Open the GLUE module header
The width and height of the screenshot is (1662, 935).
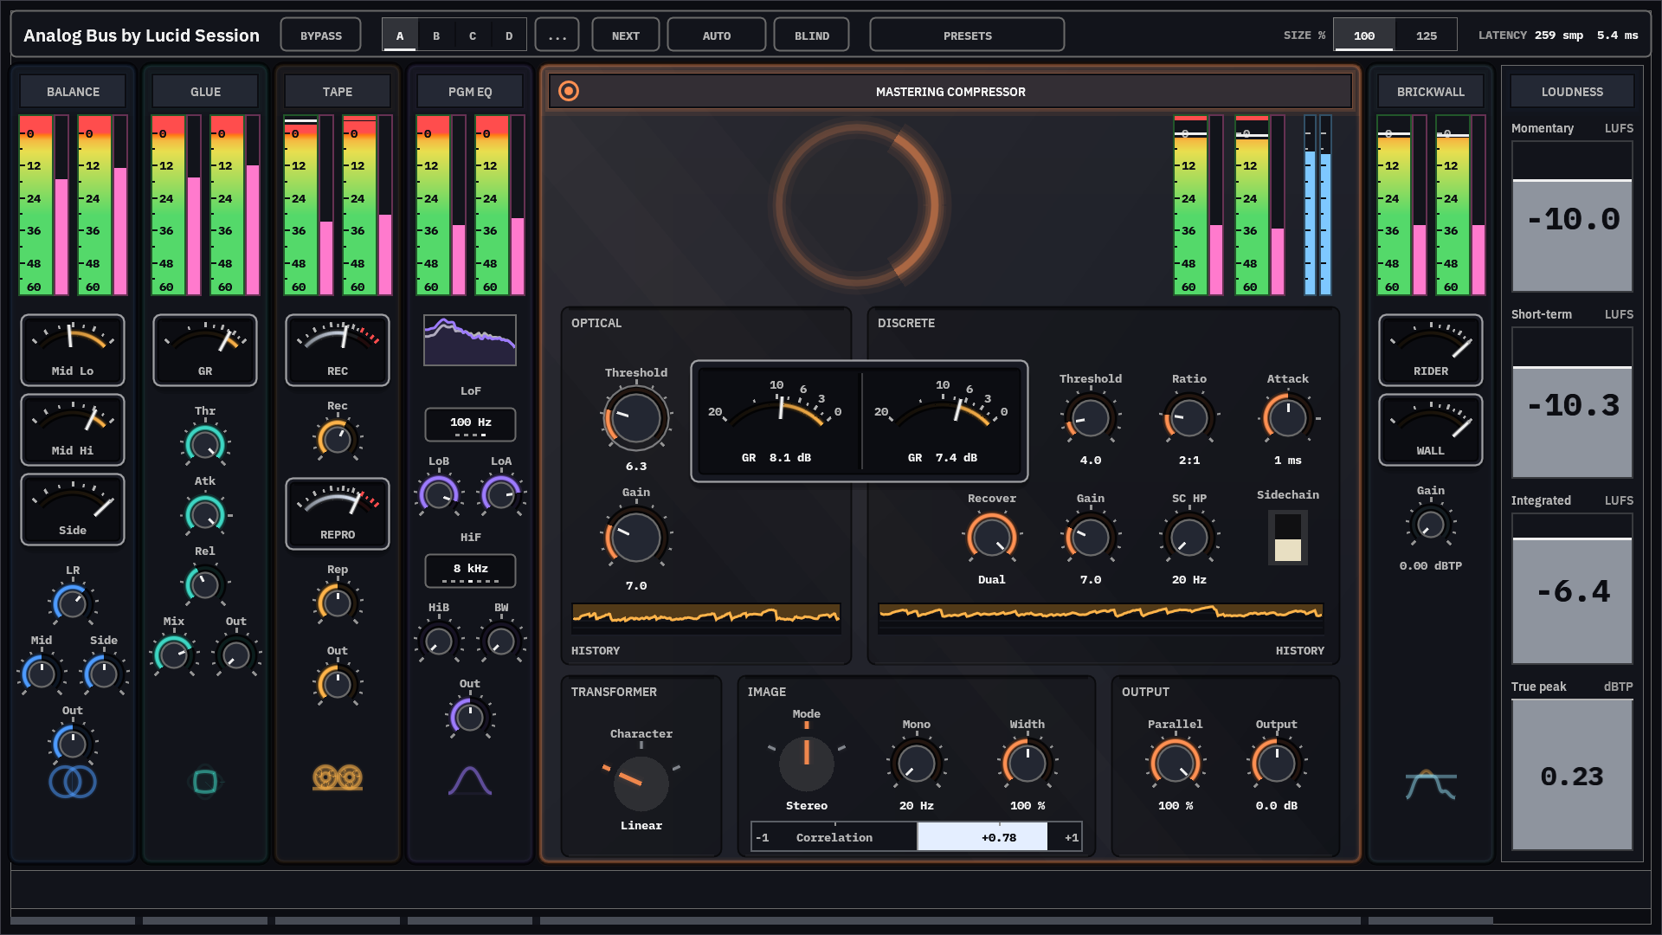tap(205, 91)
